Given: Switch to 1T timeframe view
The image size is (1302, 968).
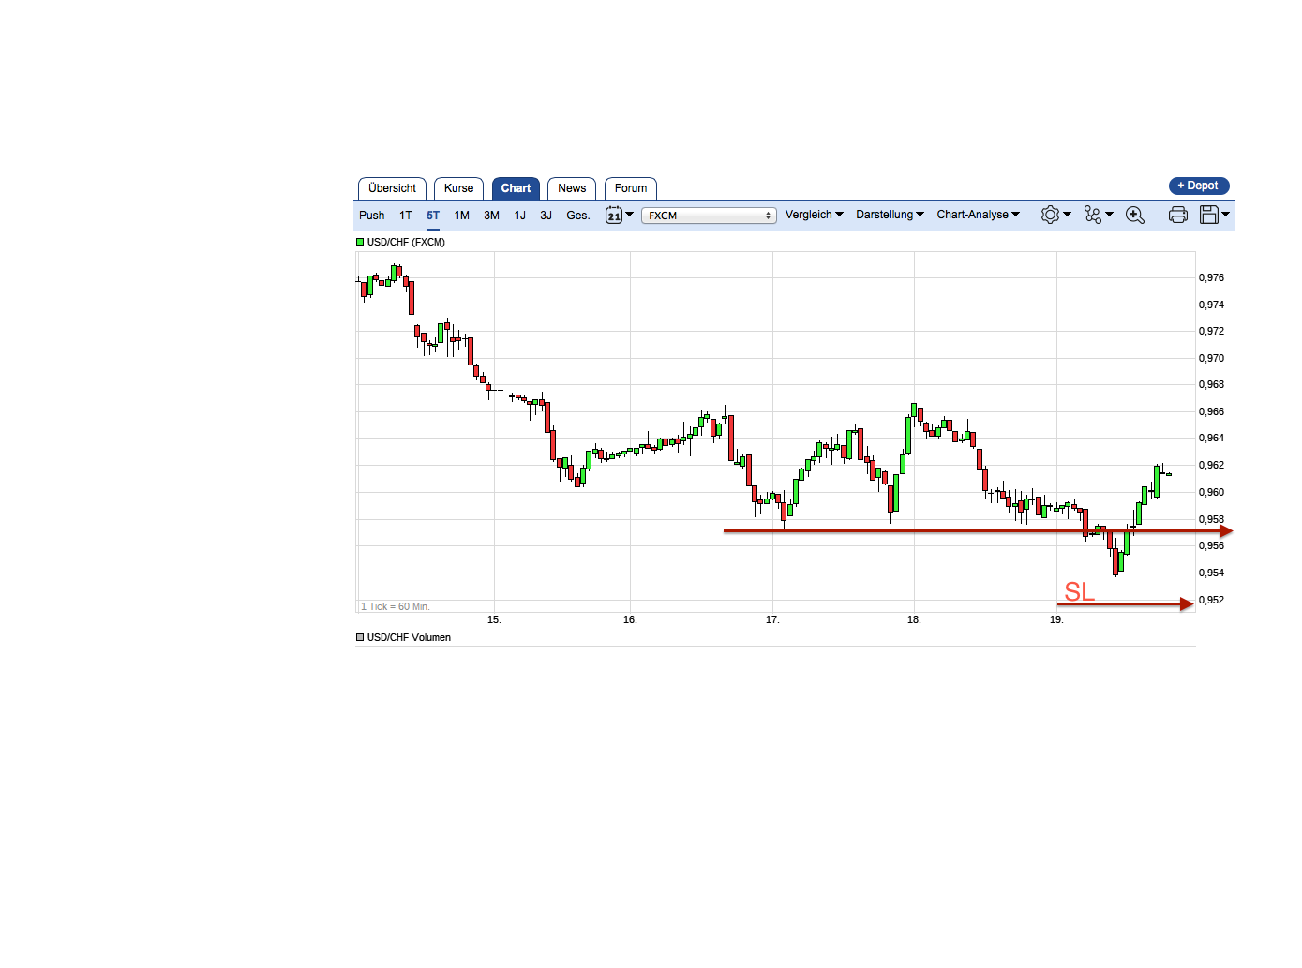Looking at the screenshot, I should (x=405, y=215).
